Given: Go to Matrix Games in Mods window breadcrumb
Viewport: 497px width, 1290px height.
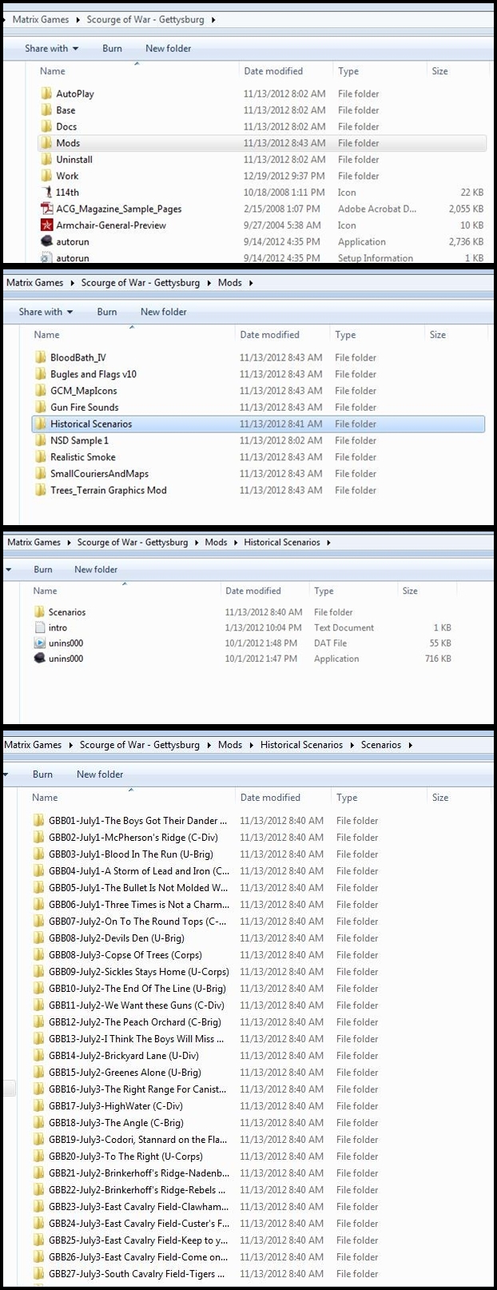Looking at the screenshot, I should [34, 282].
